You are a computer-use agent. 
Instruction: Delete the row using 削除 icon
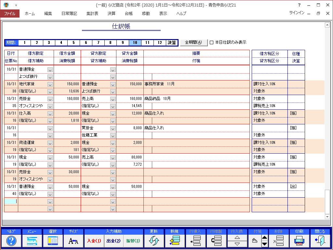(278, 241)
